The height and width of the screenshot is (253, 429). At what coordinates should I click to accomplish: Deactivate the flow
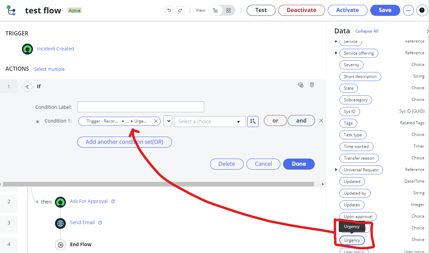(302, 10)
